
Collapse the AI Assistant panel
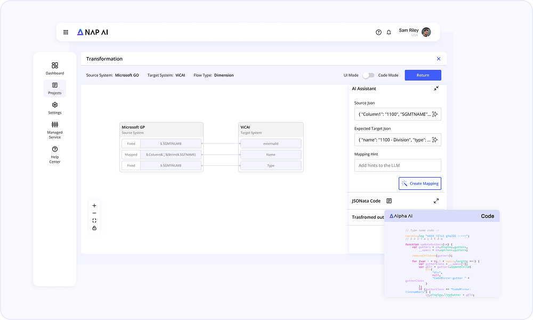point(436,89)
